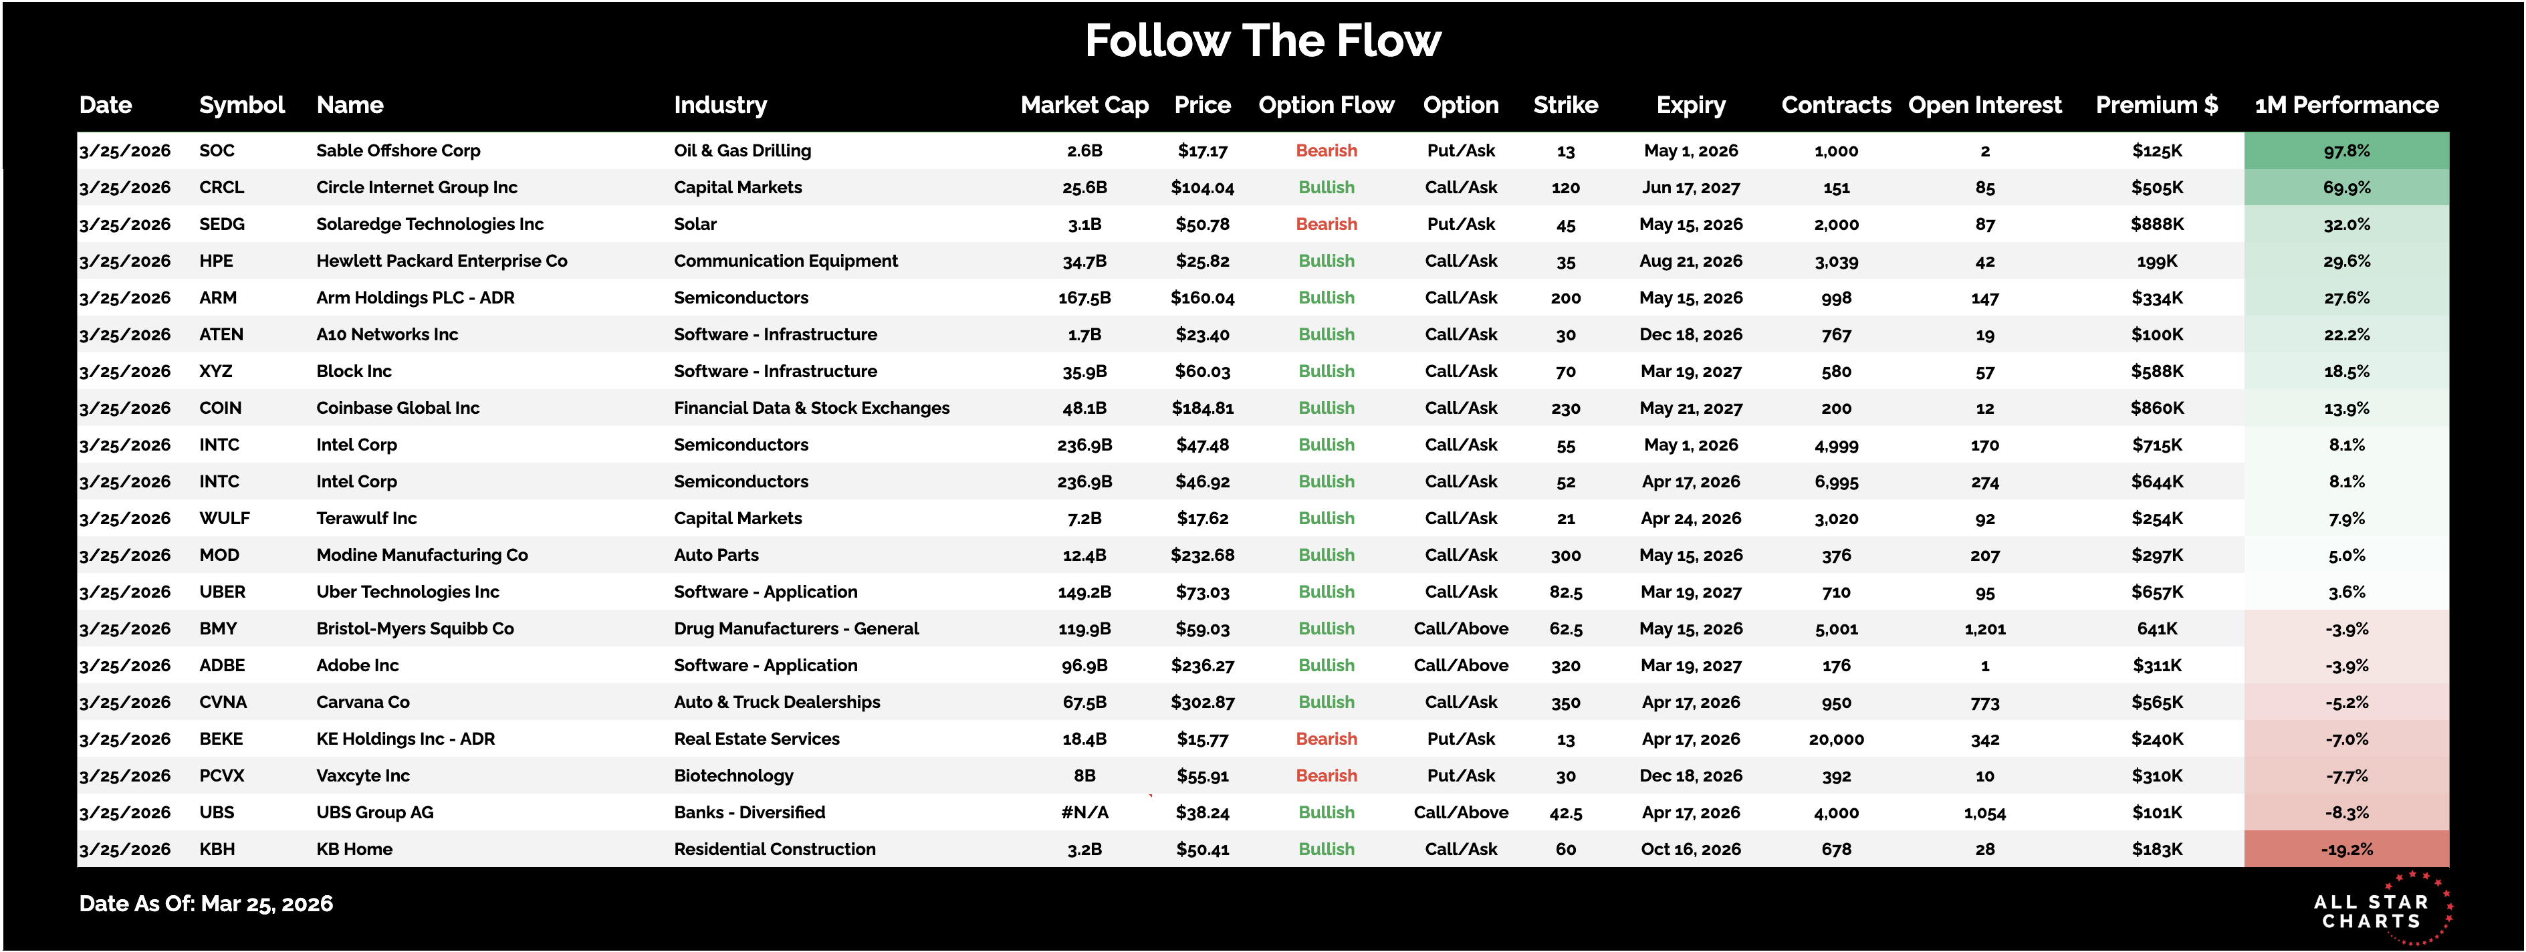2526x952 pixels.
Task: Click the green 97.8% performance cell
Action: click(2345, 151)
